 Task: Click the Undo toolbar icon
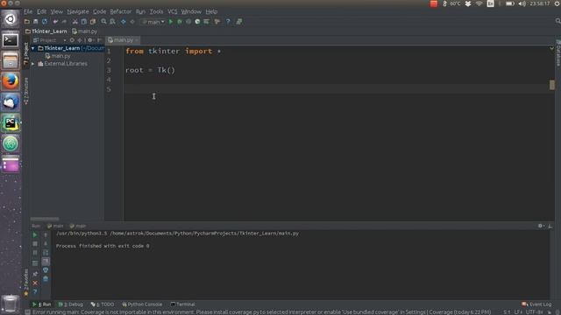[55, 22]
